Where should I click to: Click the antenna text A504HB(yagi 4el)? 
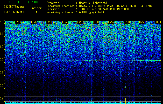pos(91,12)
